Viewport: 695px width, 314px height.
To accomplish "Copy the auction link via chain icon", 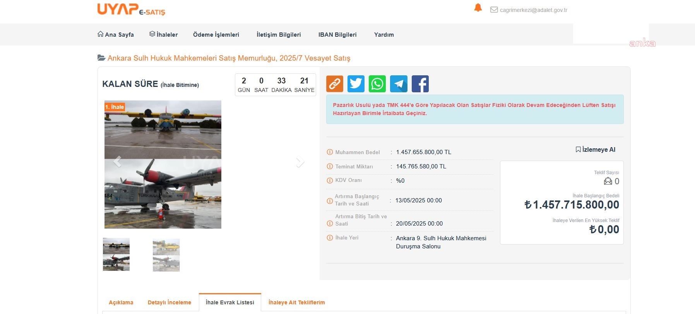I will [335, 84].
